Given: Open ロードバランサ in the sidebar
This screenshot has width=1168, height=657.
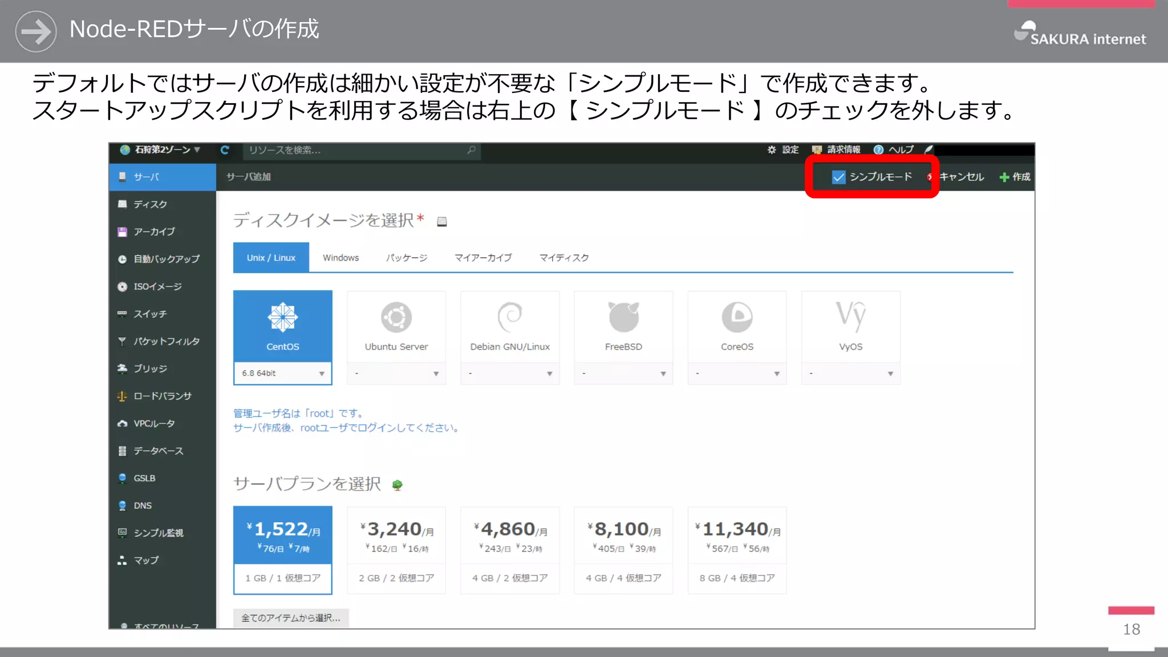Looking at the screenshot, I should point(163,396).
